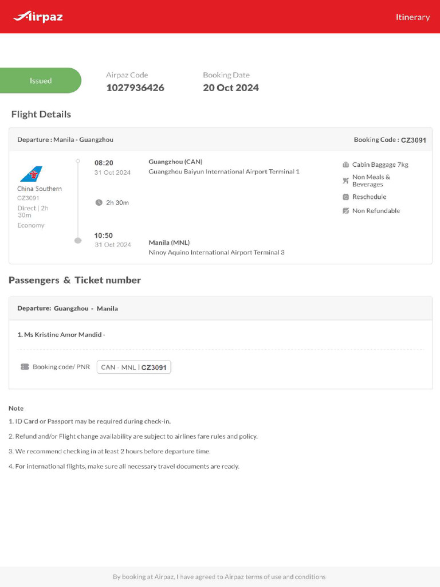Click the Non Meals & Beverages icon

coord(345,181)
